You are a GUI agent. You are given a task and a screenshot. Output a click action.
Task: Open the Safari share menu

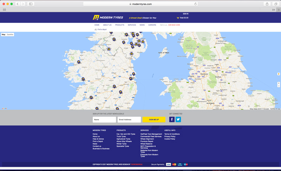click(x=267, y=4)
